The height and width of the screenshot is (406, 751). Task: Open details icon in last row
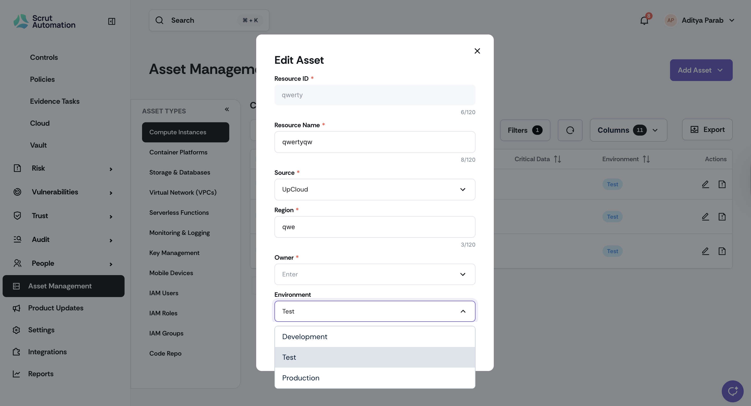pos(722,251)
